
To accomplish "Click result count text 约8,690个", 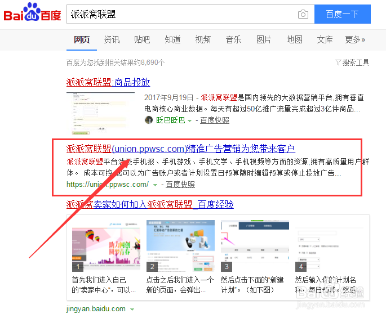I will [149, 62].
